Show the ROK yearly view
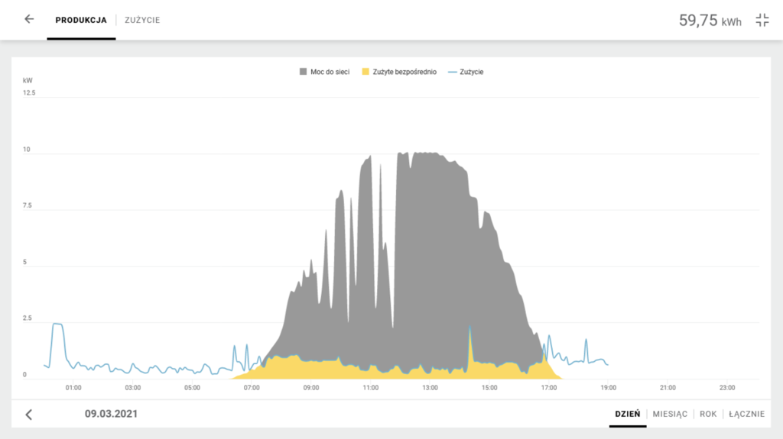783x439 pixels. pyautogui.click(x=708, y=414)
